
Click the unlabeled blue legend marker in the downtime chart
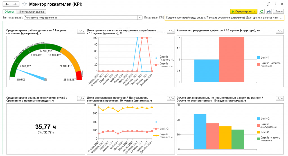[156, 122]
